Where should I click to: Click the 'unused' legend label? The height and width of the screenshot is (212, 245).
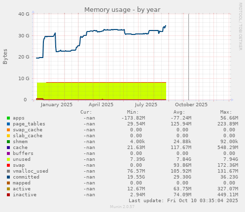coord(22,159)
